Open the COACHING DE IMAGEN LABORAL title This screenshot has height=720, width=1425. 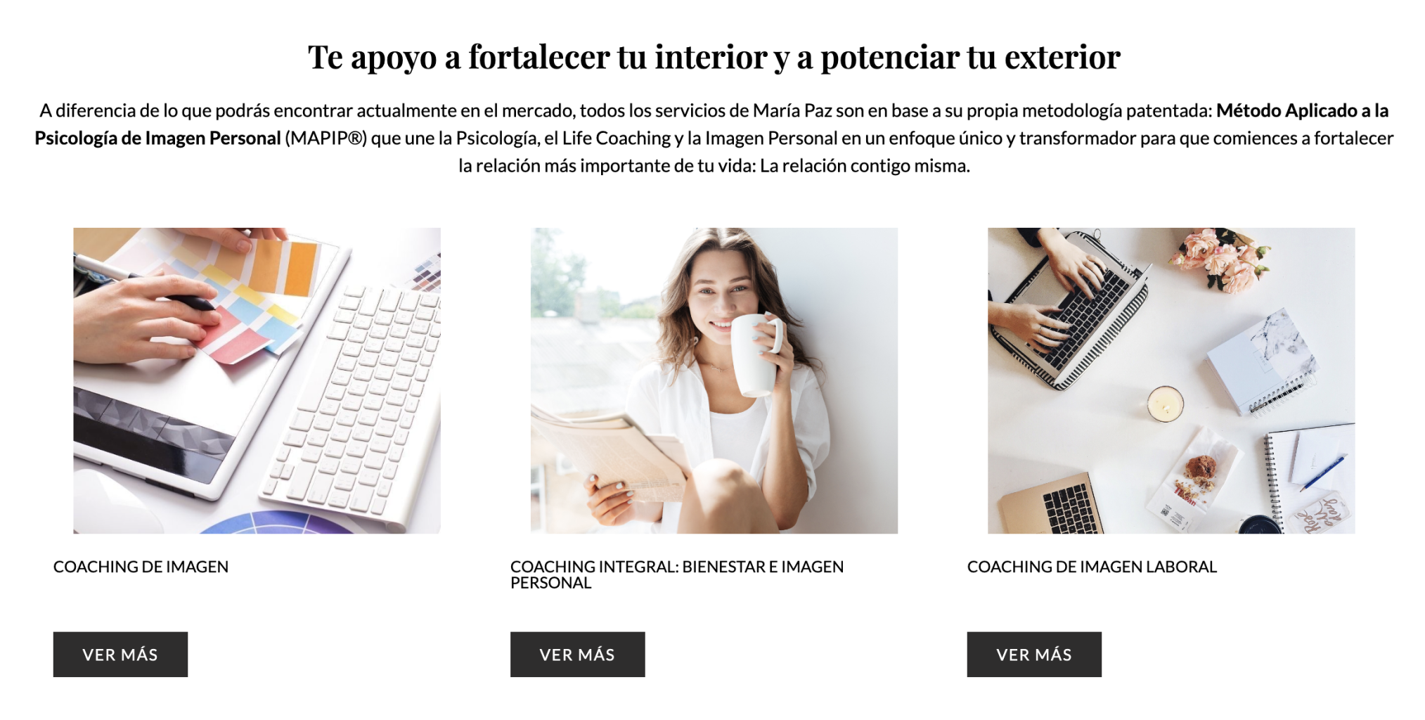point(1092,567)
